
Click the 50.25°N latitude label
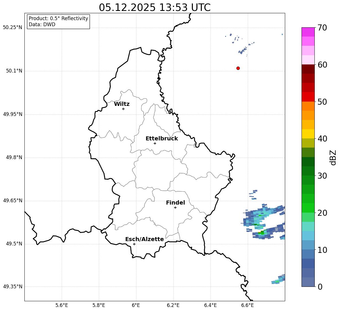13,28
